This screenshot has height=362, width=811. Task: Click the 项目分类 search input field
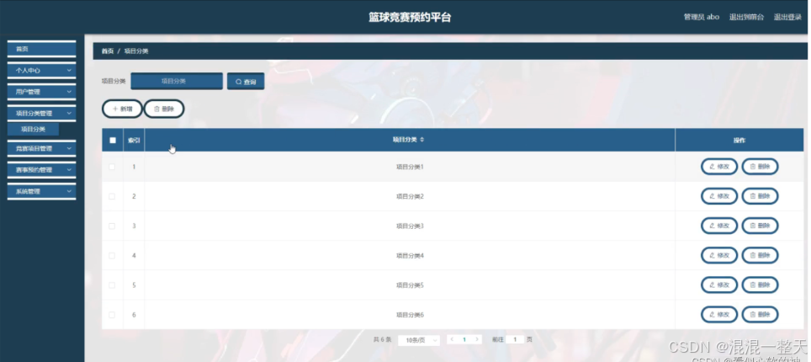pyautogui.click(x=177, y=82)
